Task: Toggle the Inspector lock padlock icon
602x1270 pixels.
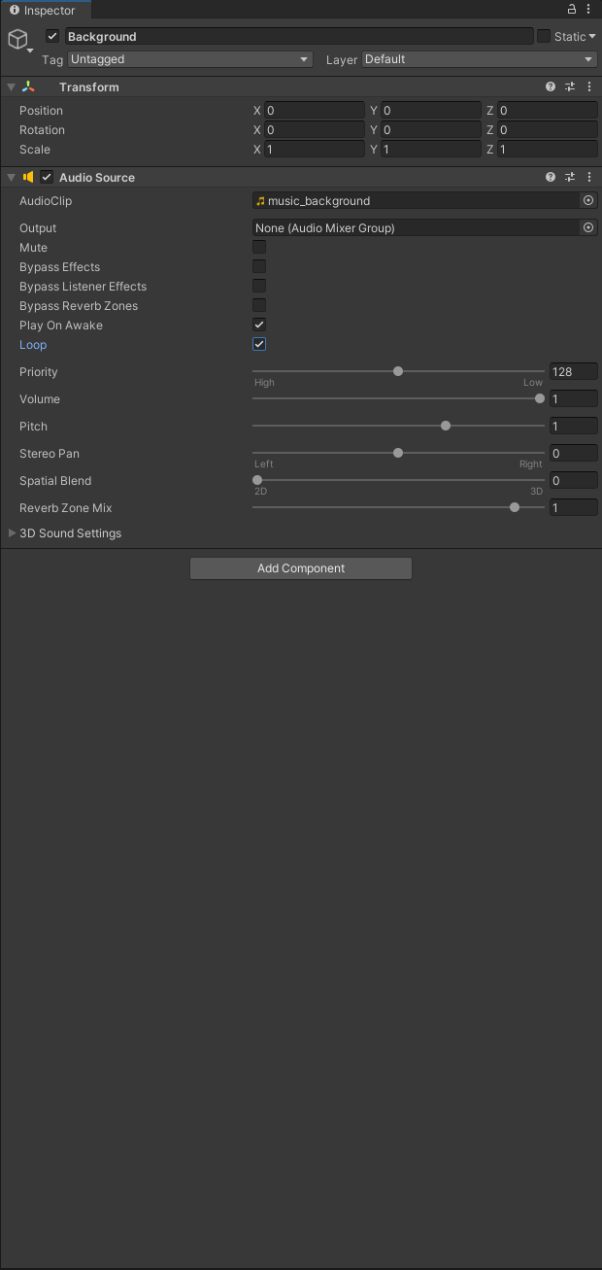Action: [x=571, y=8]
